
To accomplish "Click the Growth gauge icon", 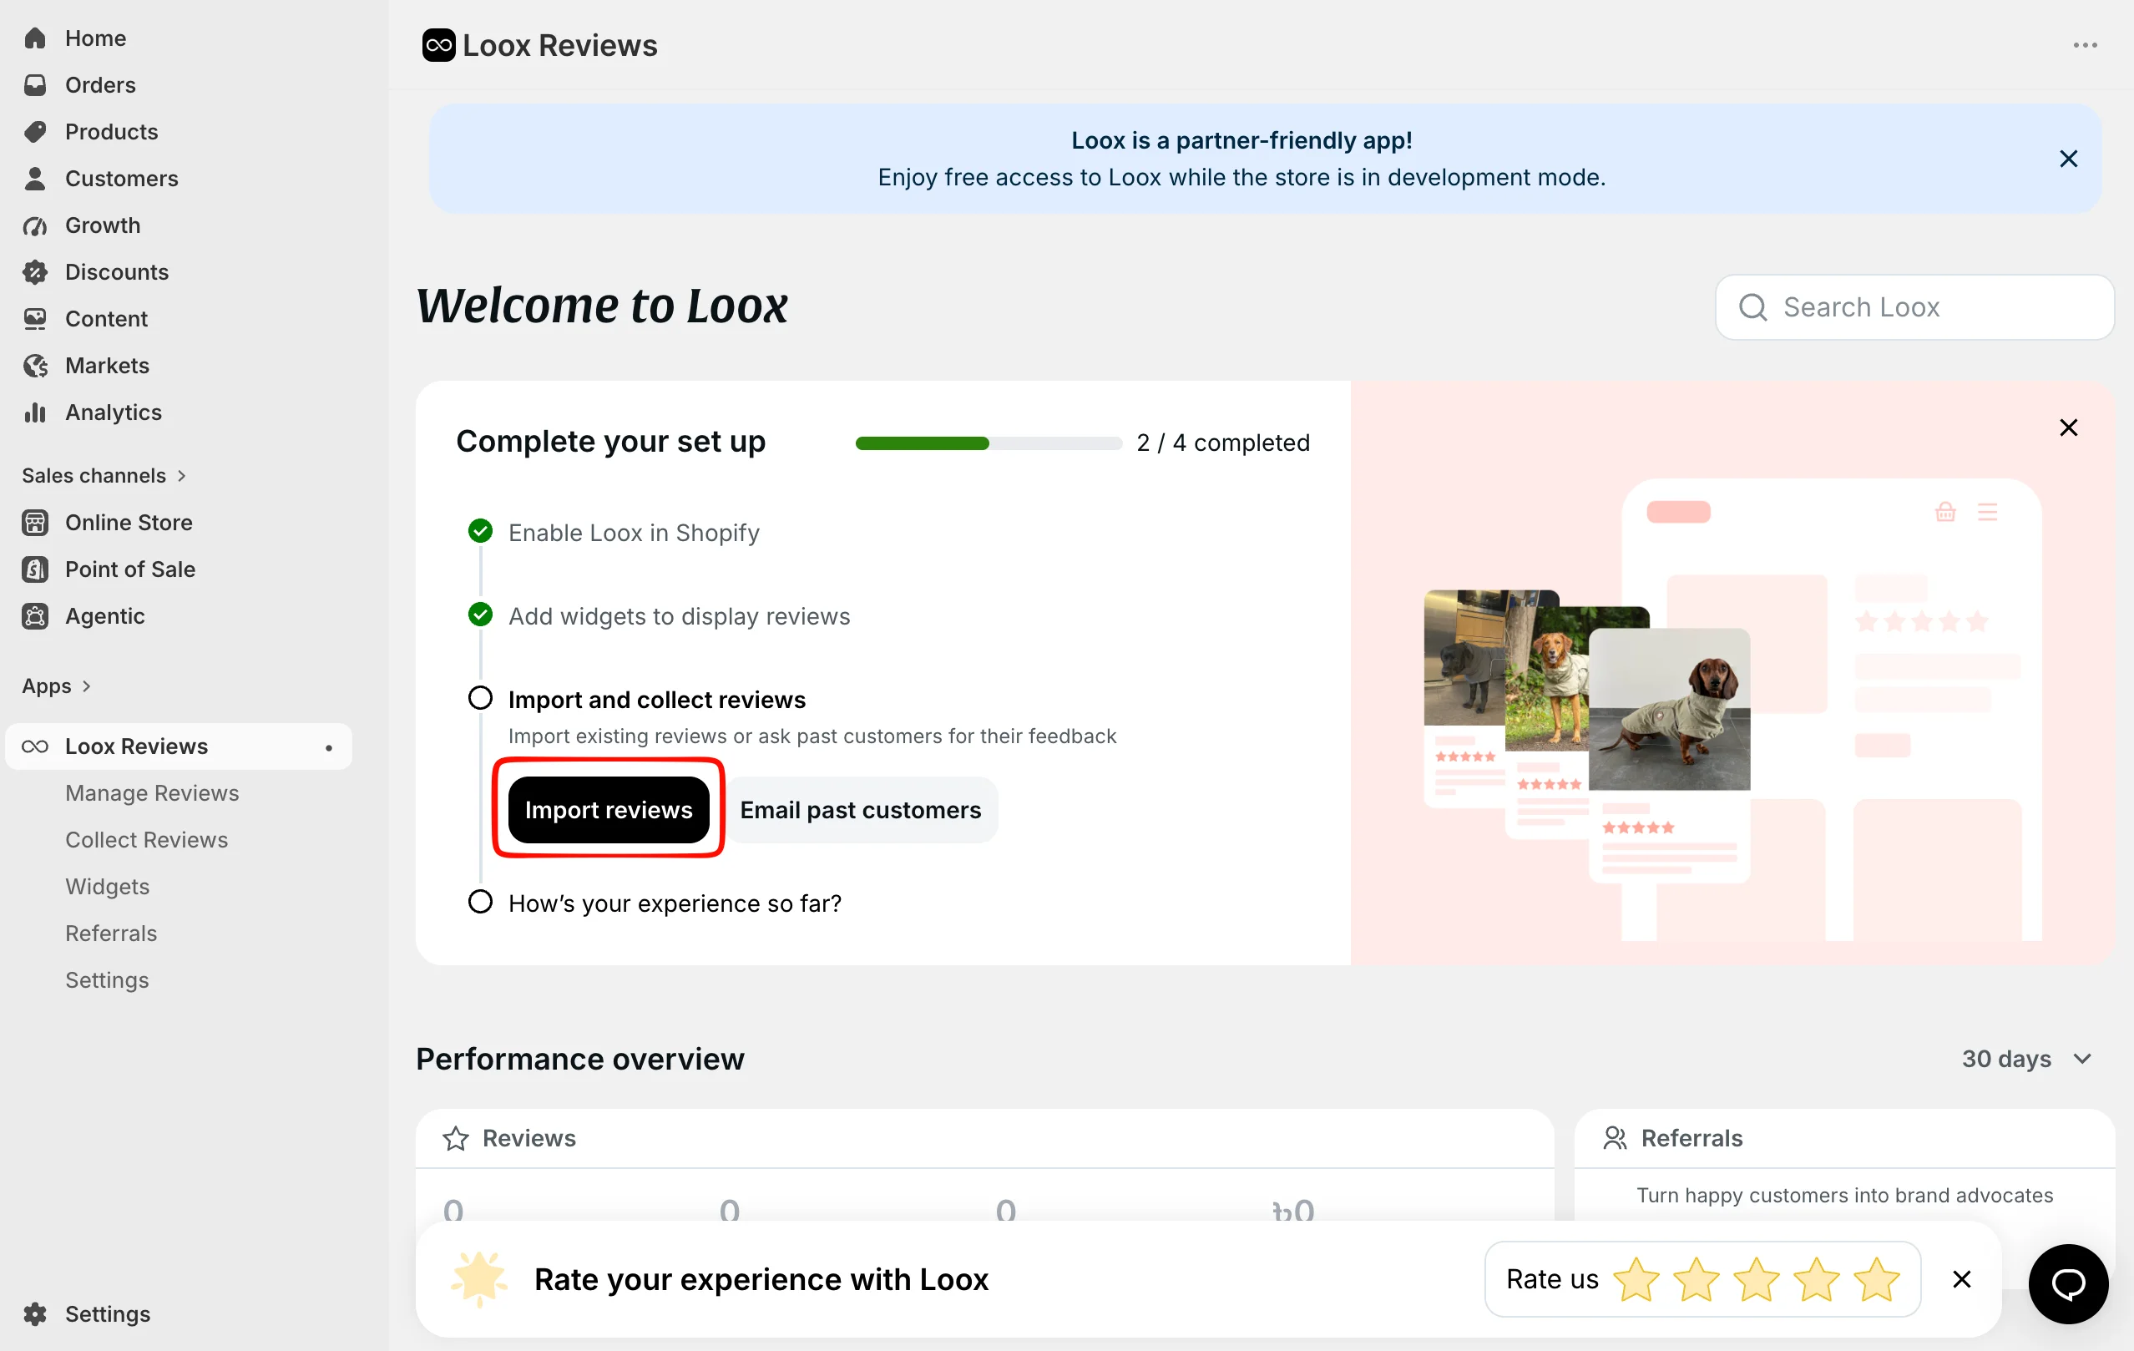I will (x=34, y=225).
